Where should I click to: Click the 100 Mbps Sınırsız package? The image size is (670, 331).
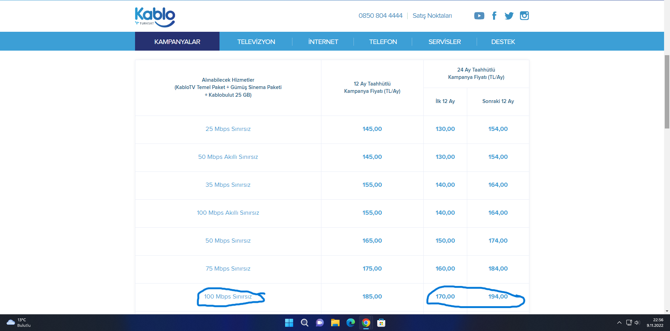tap(228, 296)
